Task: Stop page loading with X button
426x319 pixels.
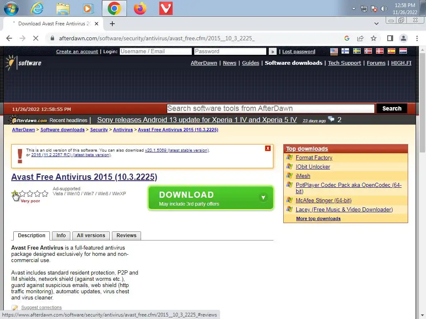Action: [36, 38]
